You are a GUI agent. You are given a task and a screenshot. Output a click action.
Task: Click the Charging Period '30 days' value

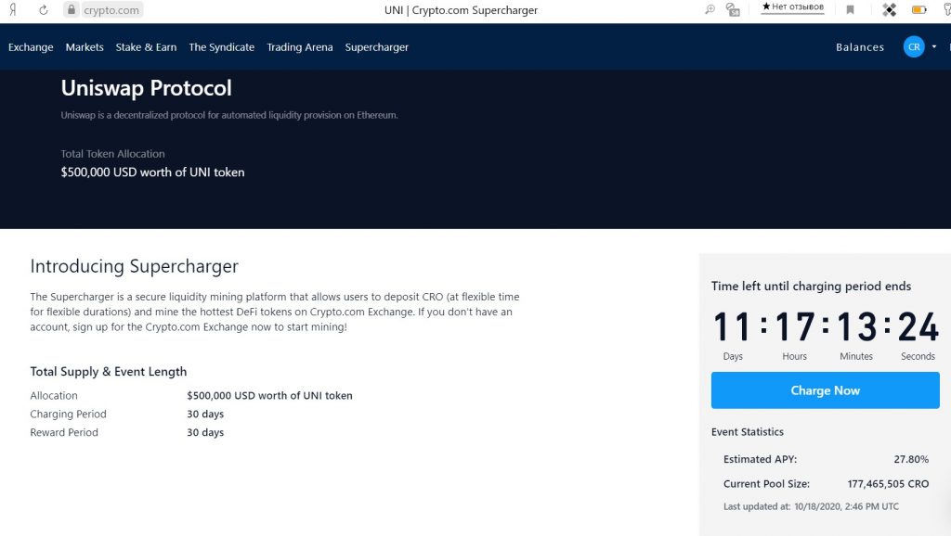tap(205, 415)
